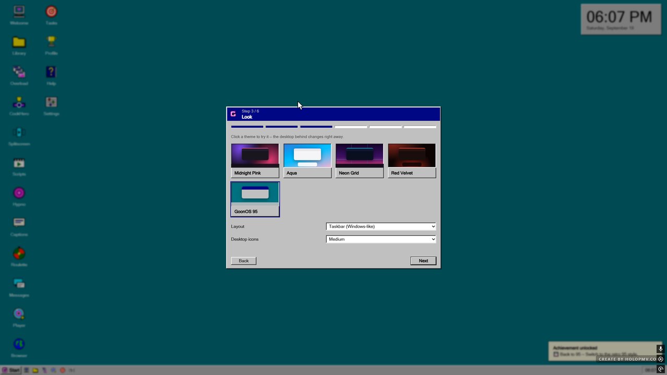The height and width of the screenshot is (375, 667).
Task: Click the red circle taskbar icon
Action: coord(63,370)
